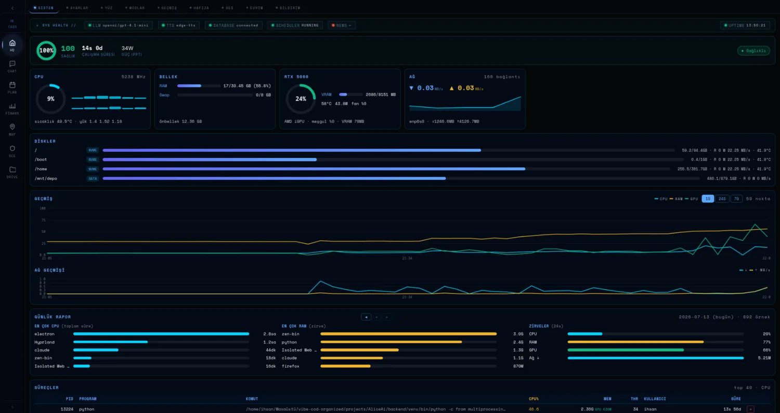Go to the next day in daily report
780x413 pixels.
[386, 317]
